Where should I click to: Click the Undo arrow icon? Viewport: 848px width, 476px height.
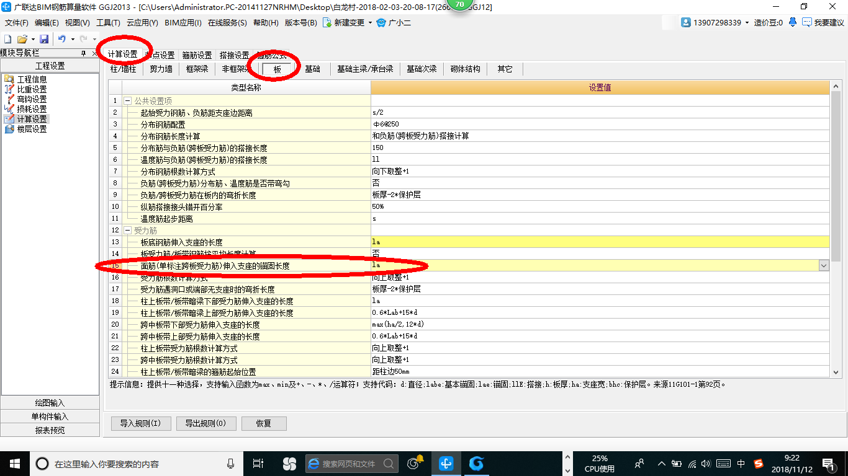[x=62, y=38]
